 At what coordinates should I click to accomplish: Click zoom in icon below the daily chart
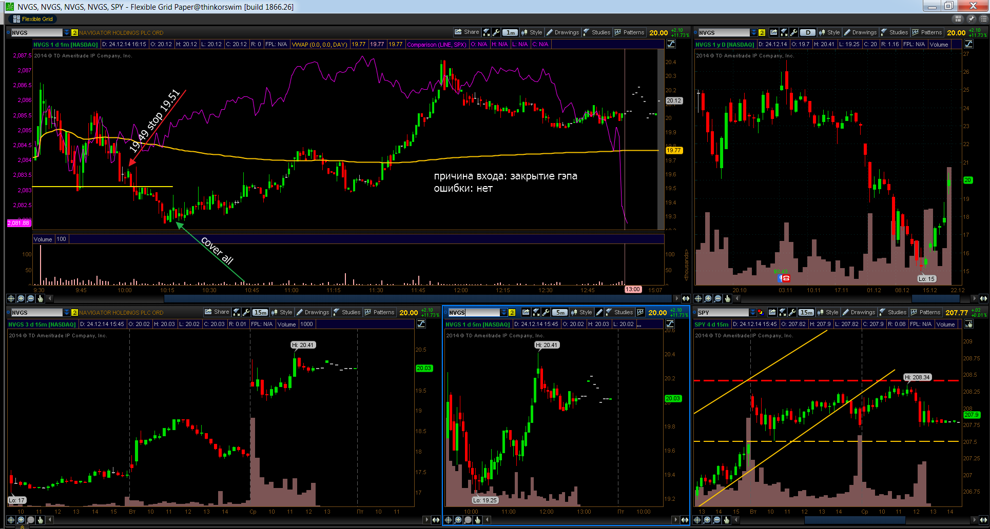(x=708, y=298)
